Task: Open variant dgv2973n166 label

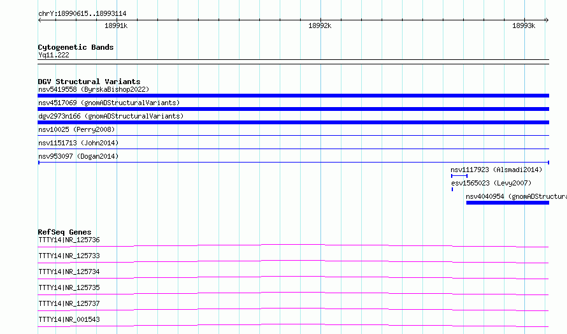Action: pyautogui.click(x=111, y=116)
